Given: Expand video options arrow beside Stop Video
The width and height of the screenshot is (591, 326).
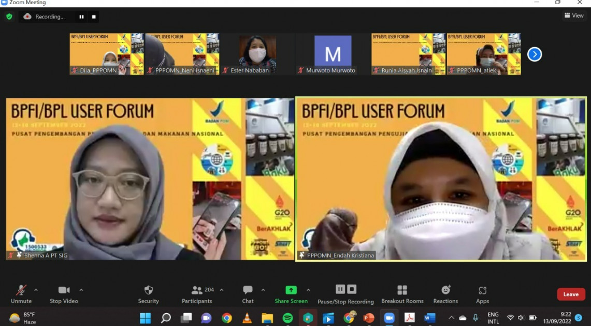Looking at the screenshot, I should [x=81, y=290].
